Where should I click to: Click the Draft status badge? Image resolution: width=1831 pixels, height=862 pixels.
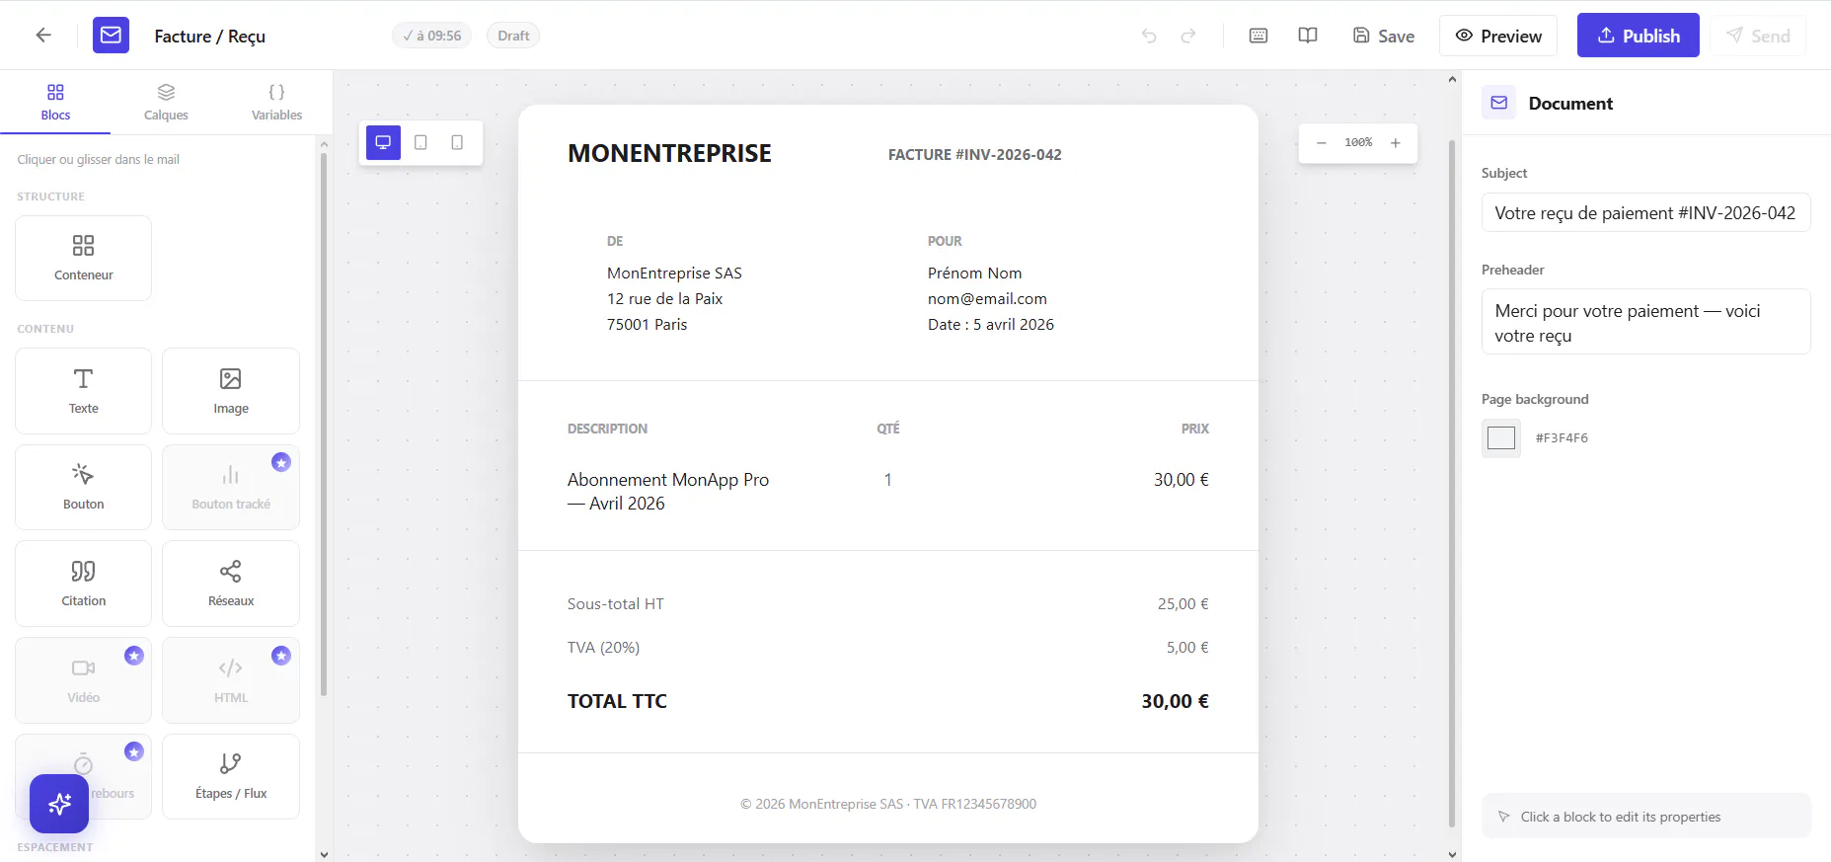[x=513, y=36]
